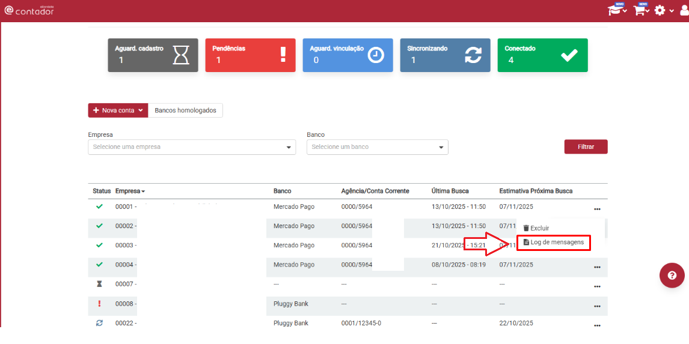Select the Conectado status card
The width and height of the screenshot is (689, 344).
542,55
